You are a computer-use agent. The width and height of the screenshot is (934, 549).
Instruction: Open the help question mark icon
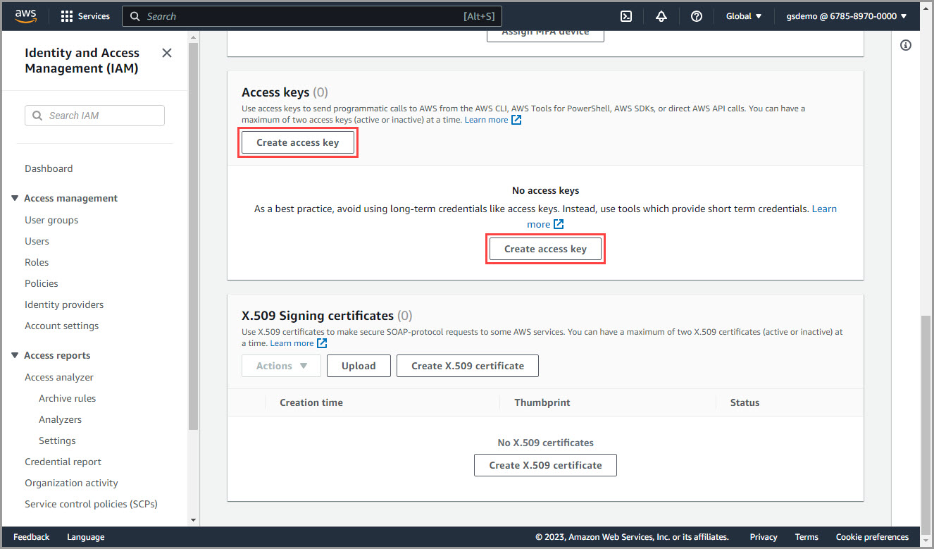696,16
